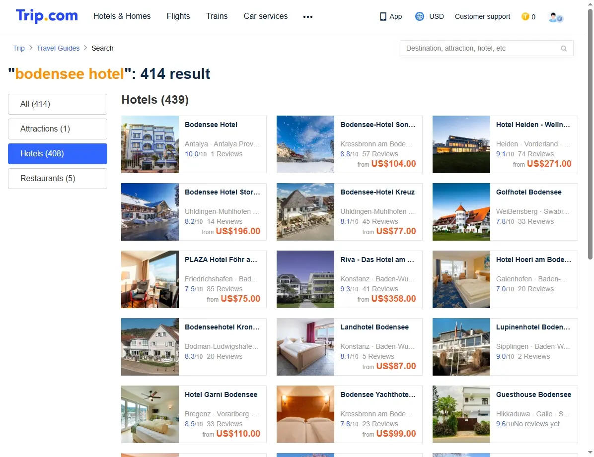
Task: Click the gold coin icon
Action: pos(525,17)
